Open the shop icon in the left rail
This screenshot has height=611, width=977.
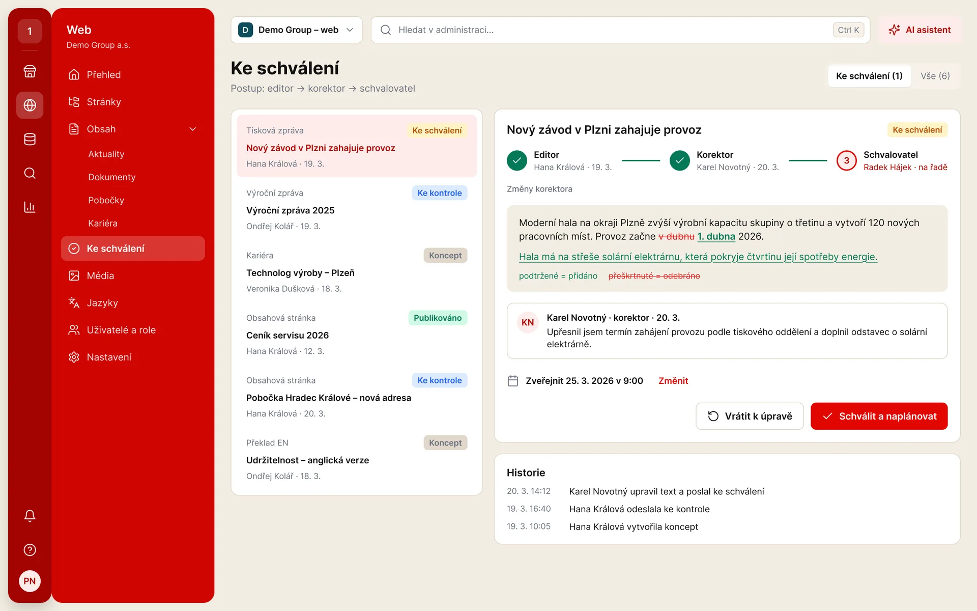30,71
